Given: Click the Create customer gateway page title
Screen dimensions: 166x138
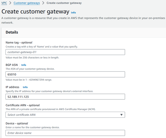Looking at the screenshot, I should click(35, 12).
